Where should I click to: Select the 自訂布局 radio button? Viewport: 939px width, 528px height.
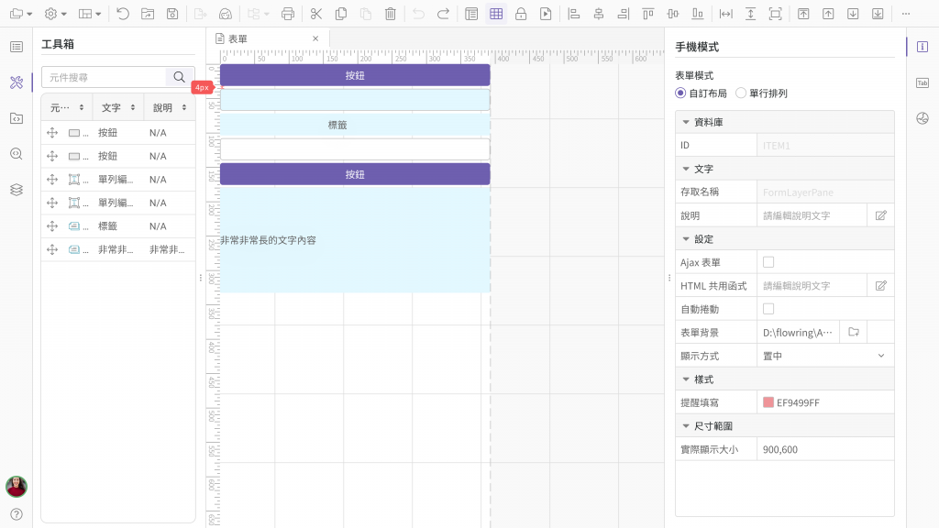pyautogui.click(x=680, y=93)
